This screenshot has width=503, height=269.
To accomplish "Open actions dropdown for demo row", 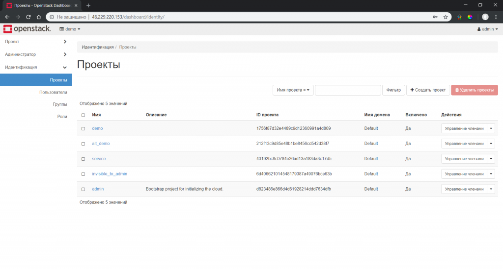I will (x=491, y=128).
